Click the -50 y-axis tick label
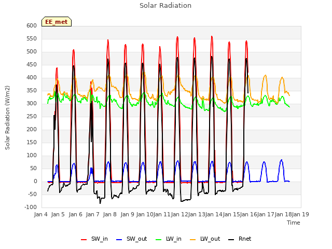332x249 pixels. click(x=32, y=194)
